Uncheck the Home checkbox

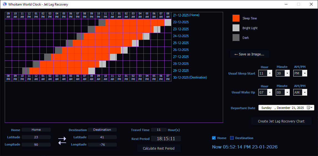(214, 138)
